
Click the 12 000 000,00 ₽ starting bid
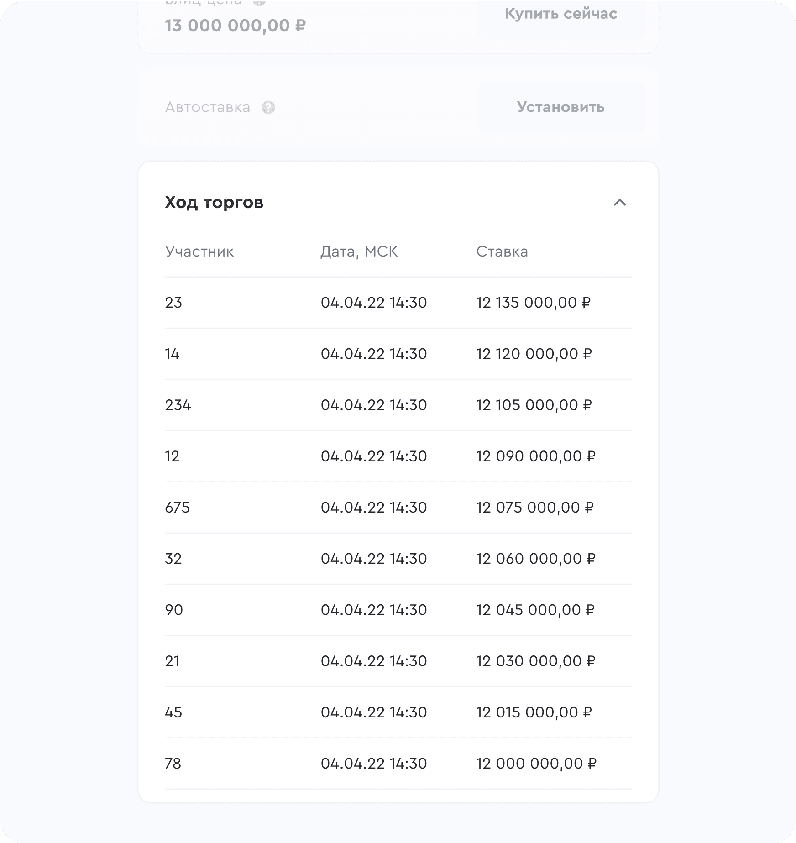pos(536,763)
